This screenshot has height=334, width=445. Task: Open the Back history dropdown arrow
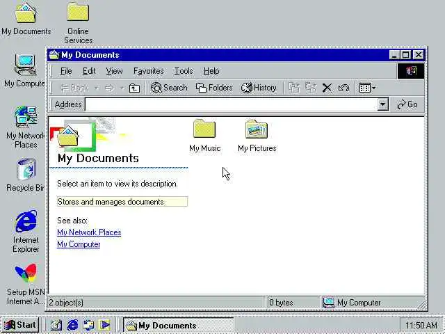[97, 88]
